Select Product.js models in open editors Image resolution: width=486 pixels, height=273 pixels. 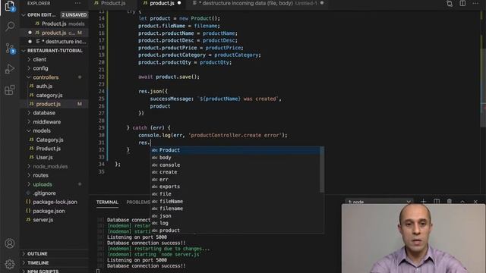55,24
